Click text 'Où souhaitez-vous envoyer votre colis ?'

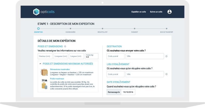[126, 51]
